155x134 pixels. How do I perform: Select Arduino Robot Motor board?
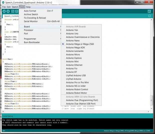[x=81, y=93]
